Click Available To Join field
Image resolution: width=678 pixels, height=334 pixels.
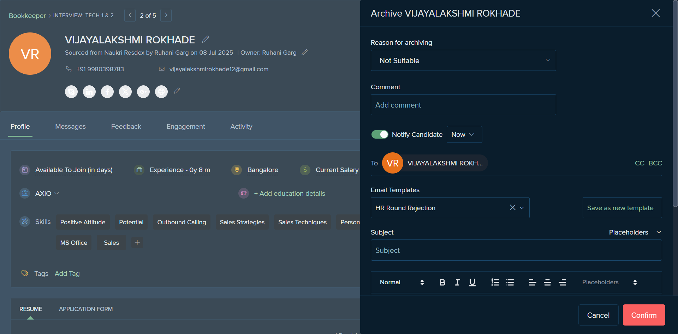click(x=74, y=170)
